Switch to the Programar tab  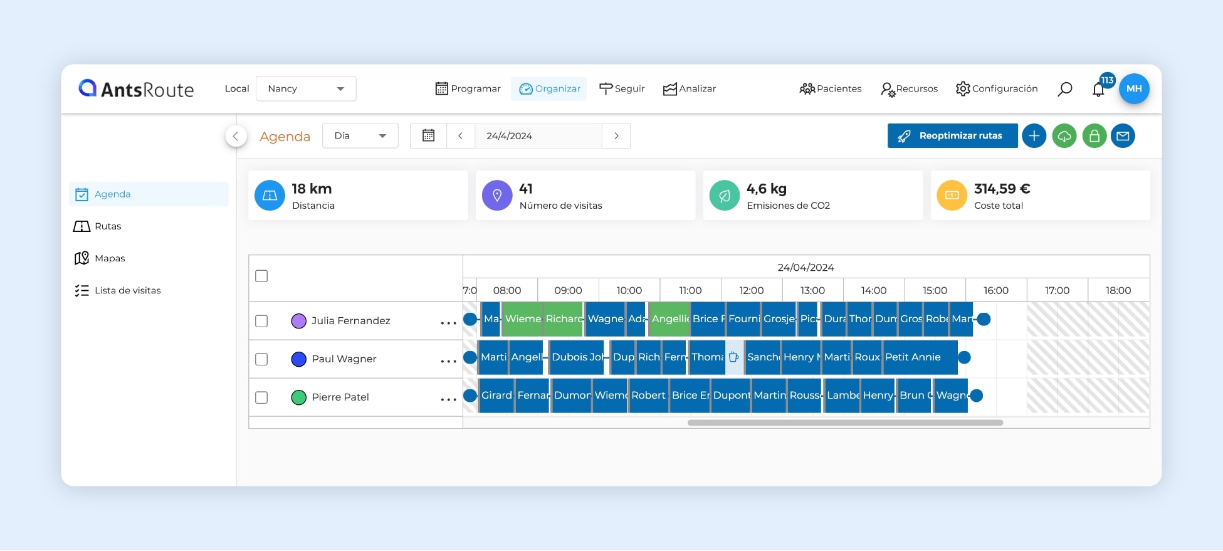(468, 89)
